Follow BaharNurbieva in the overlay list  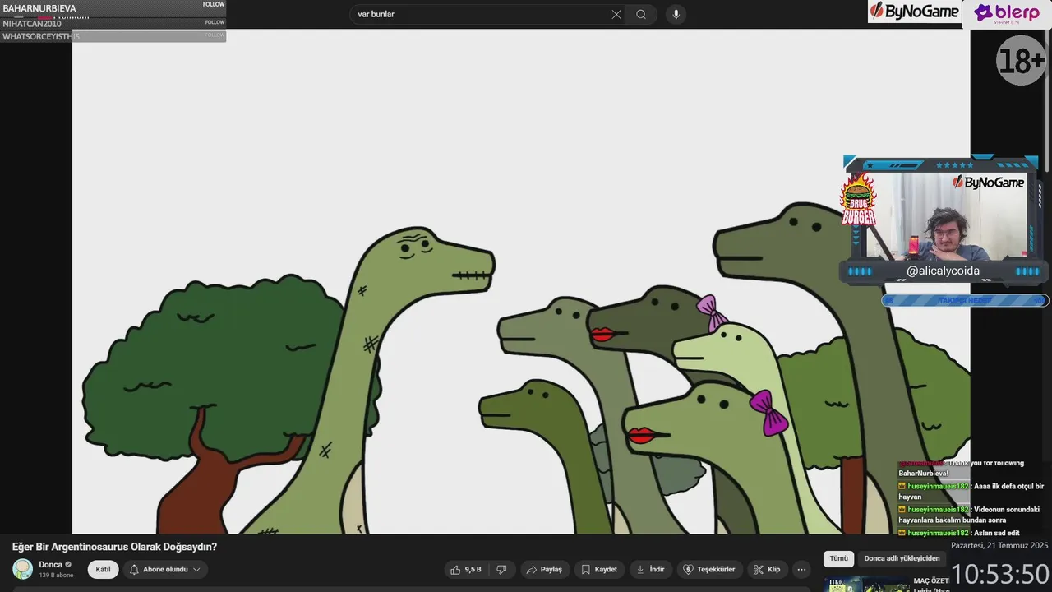(x=214, y=5)
